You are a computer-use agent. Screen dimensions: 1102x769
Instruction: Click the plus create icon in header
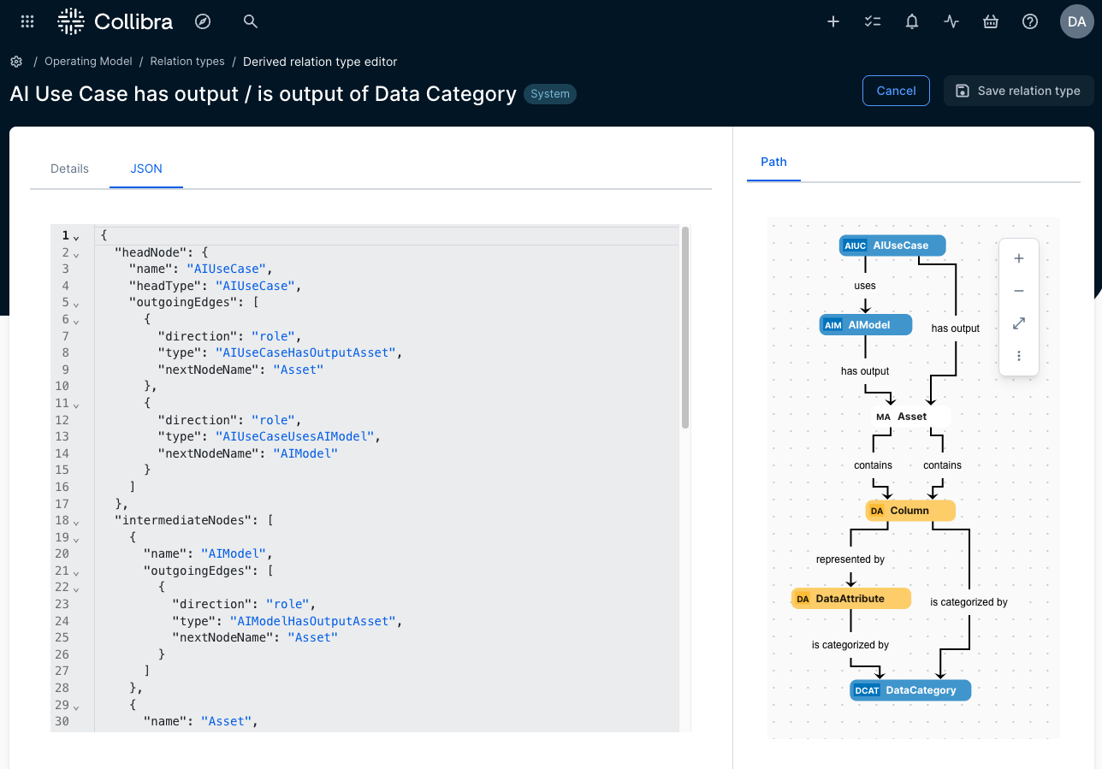pyautogui.click(x=833, y=21)
